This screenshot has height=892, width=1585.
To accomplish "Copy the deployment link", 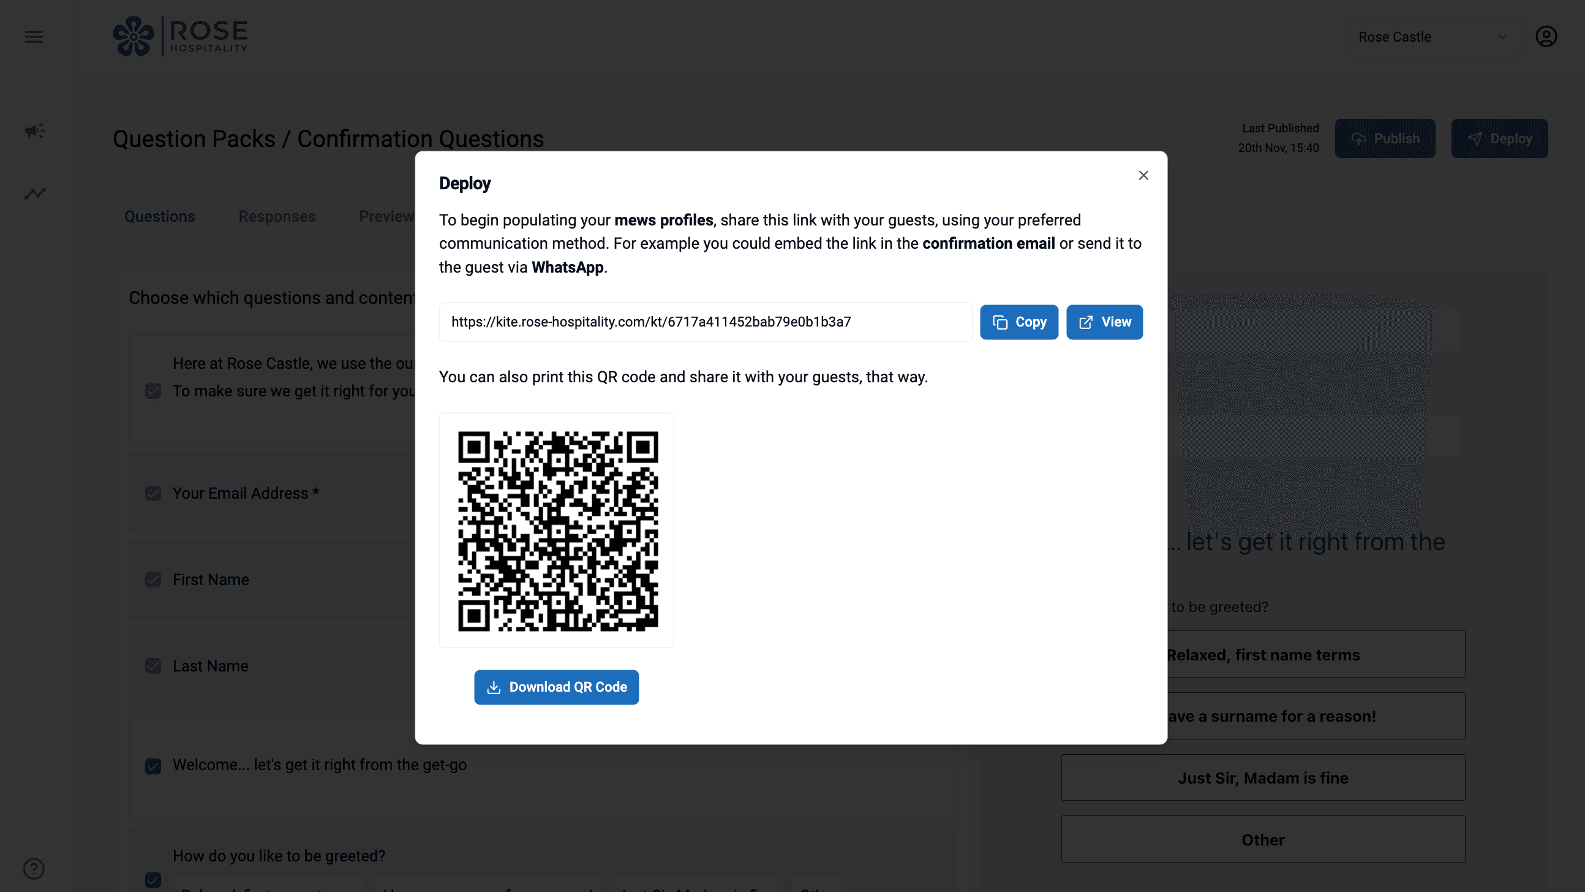I will click(x=1019, y=322).
